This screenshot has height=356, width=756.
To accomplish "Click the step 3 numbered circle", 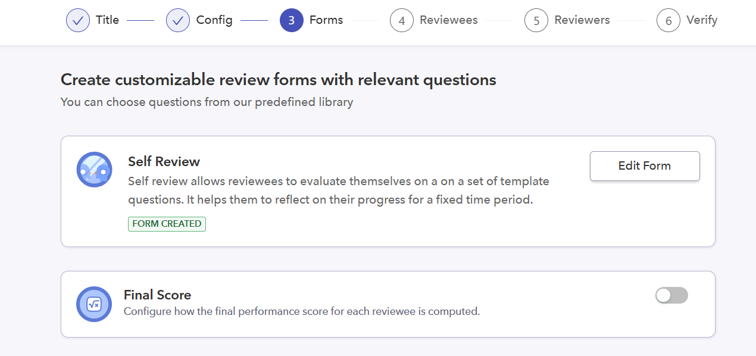I will tap(291, 20).
